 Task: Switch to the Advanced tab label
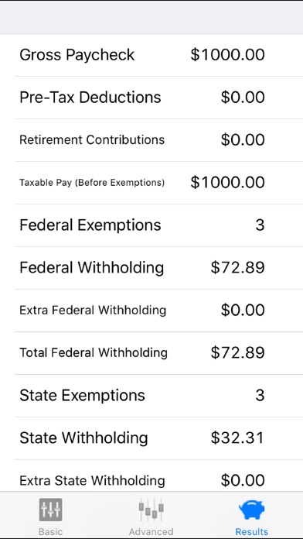pos(151,531)
